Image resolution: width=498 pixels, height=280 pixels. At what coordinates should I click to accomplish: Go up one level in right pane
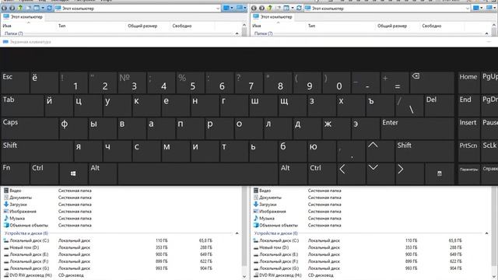coord(269,8)
